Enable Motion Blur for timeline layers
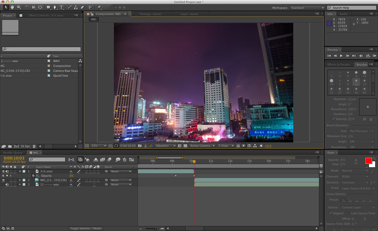Image resolution: width=378 pixels, height=231 pixels. (109, 160)
